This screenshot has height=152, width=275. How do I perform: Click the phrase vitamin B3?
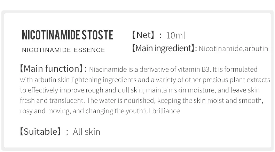[194, 69]
